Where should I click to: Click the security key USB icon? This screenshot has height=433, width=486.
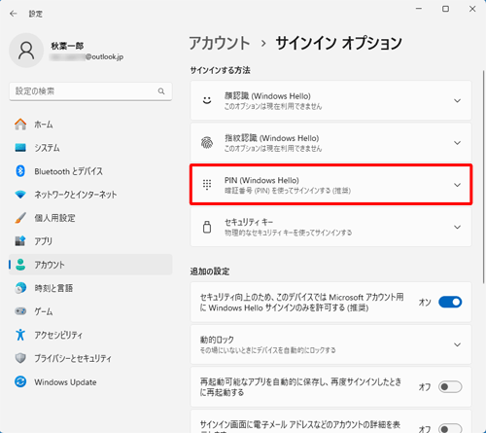click(207, 227)
